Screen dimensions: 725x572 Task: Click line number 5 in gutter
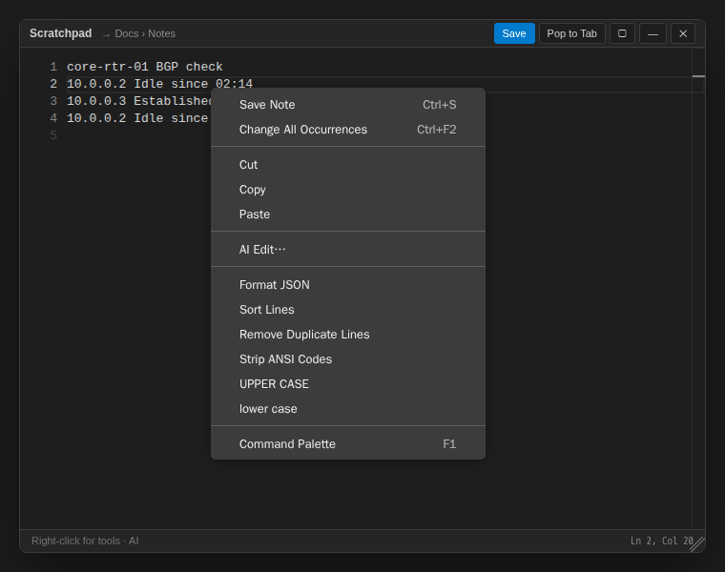pos(53,135)
